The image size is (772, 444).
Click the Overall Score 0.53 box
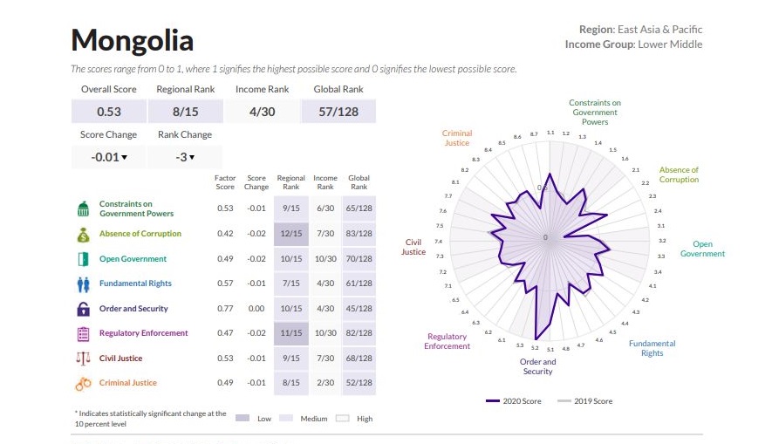109,112
